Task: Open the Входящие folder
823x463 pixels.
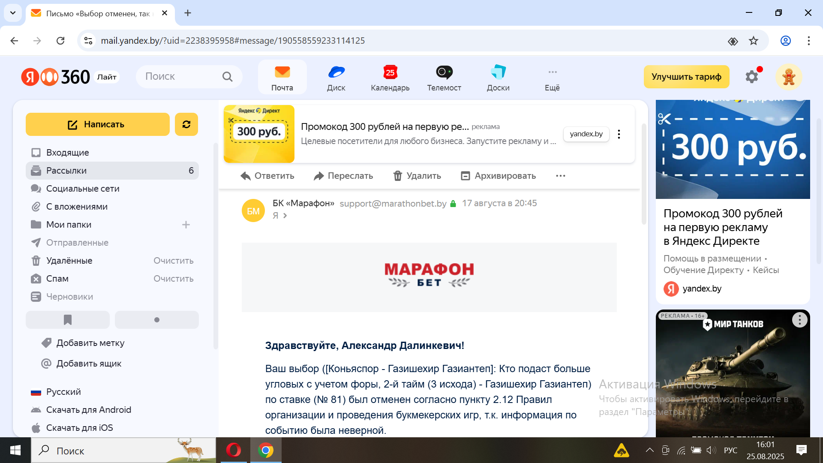Action: point(112,153)
